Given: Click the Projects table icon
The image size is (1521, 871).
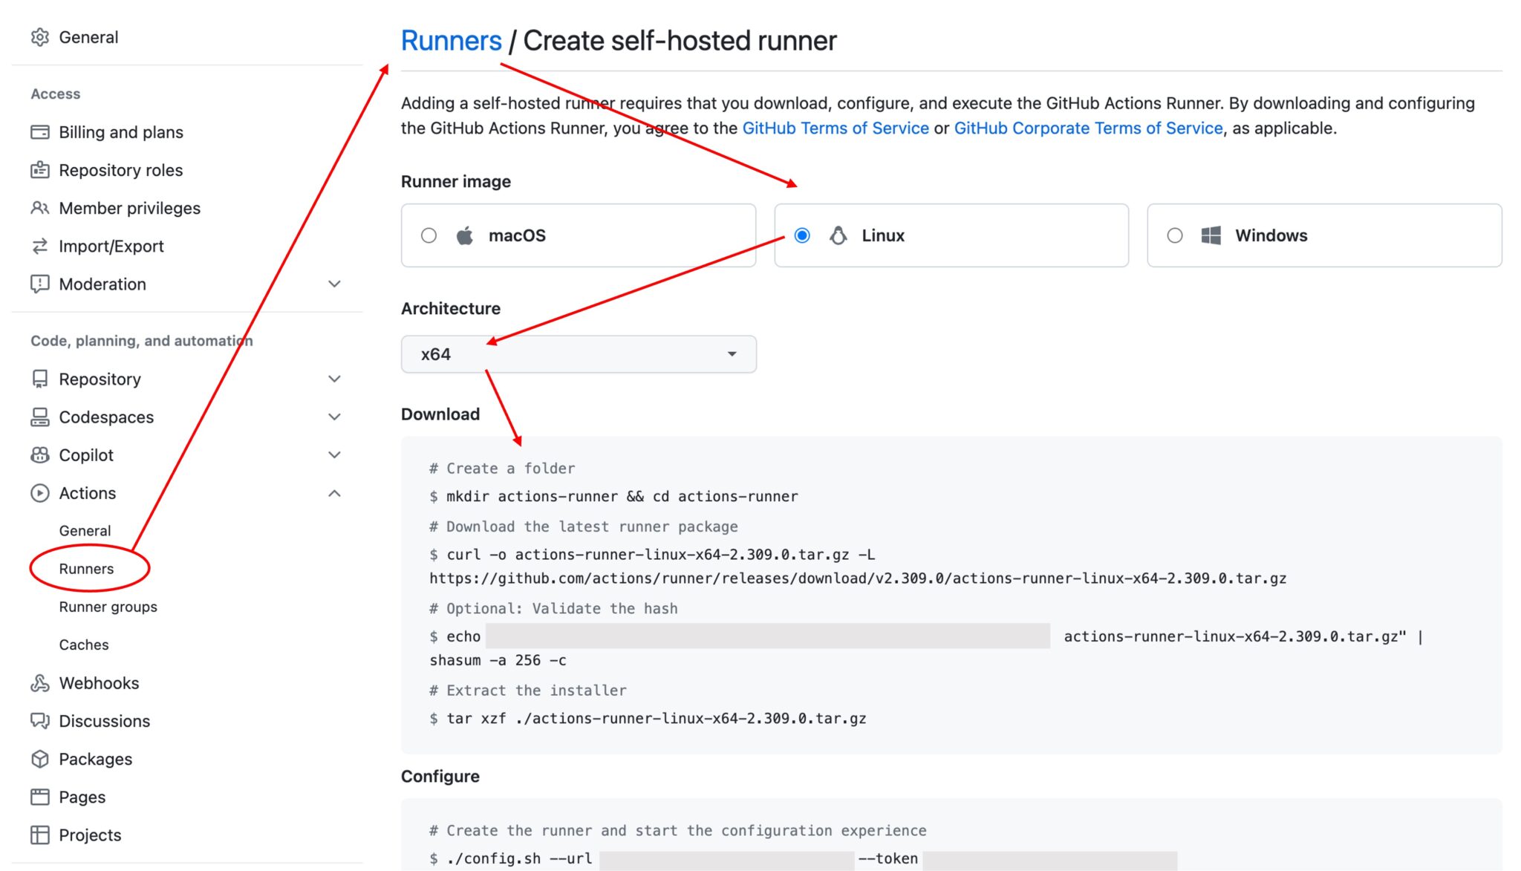Looking at the screenshot, I should pos(40,835).
